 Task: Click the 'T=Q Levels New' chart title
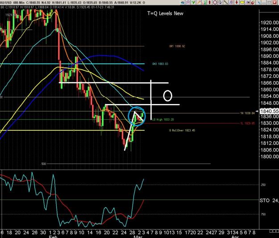tap(165, 13)
